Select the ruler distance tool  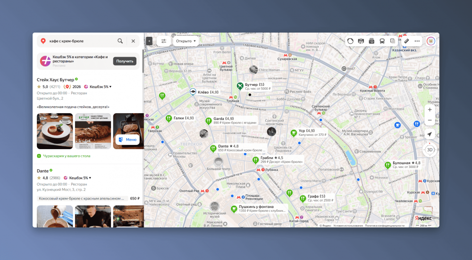coord(406,41)
